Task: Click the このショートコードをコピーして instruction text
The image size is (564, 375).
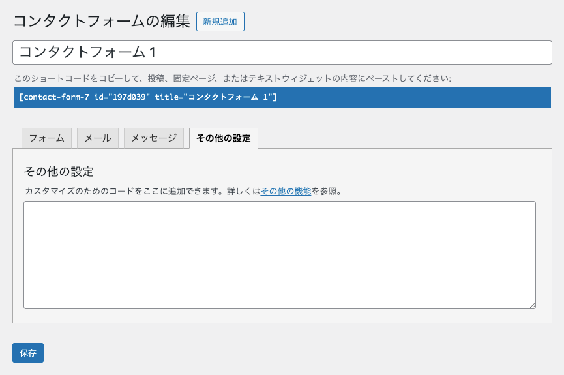Action: 232,78
